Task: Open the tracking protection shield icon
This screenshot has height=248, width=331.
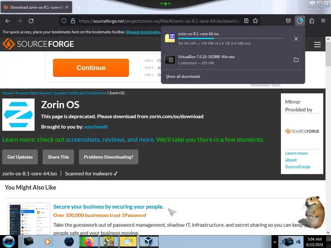Action: pos(64,21)
